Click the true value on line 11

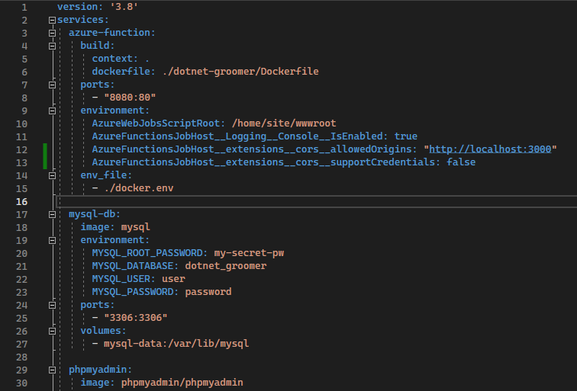tap(406, 136)
